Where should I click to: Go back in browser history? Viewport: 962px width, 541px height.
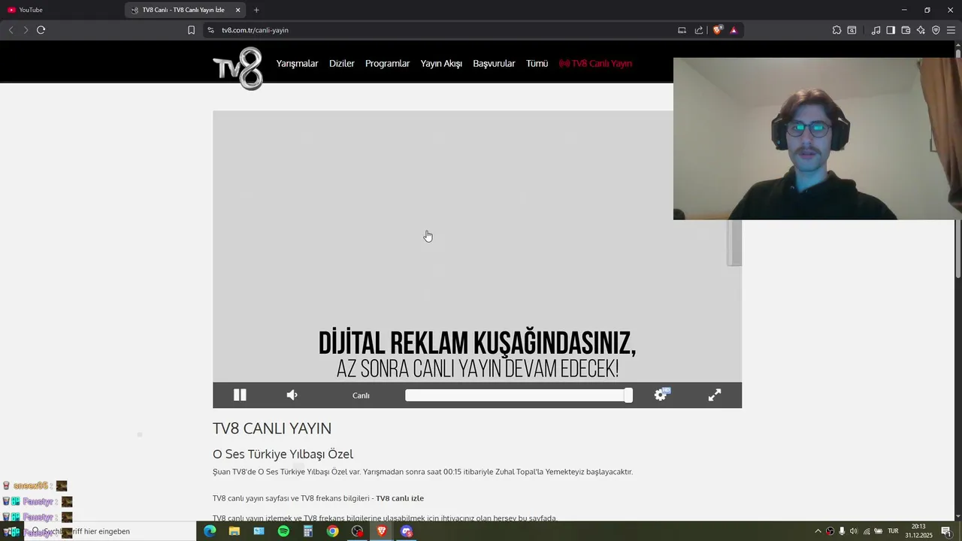click(11, 30)
